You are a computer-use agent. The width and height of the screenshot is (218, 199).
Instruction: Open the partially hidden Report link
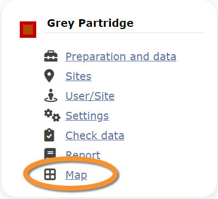(83, 155)
